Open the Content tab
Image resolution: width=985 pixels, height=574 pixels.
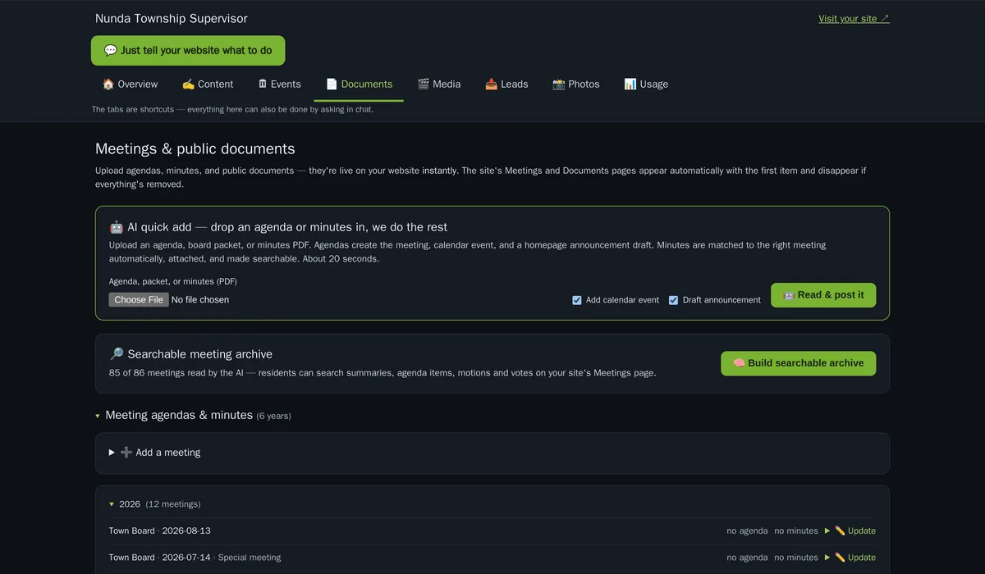point(208,84)
